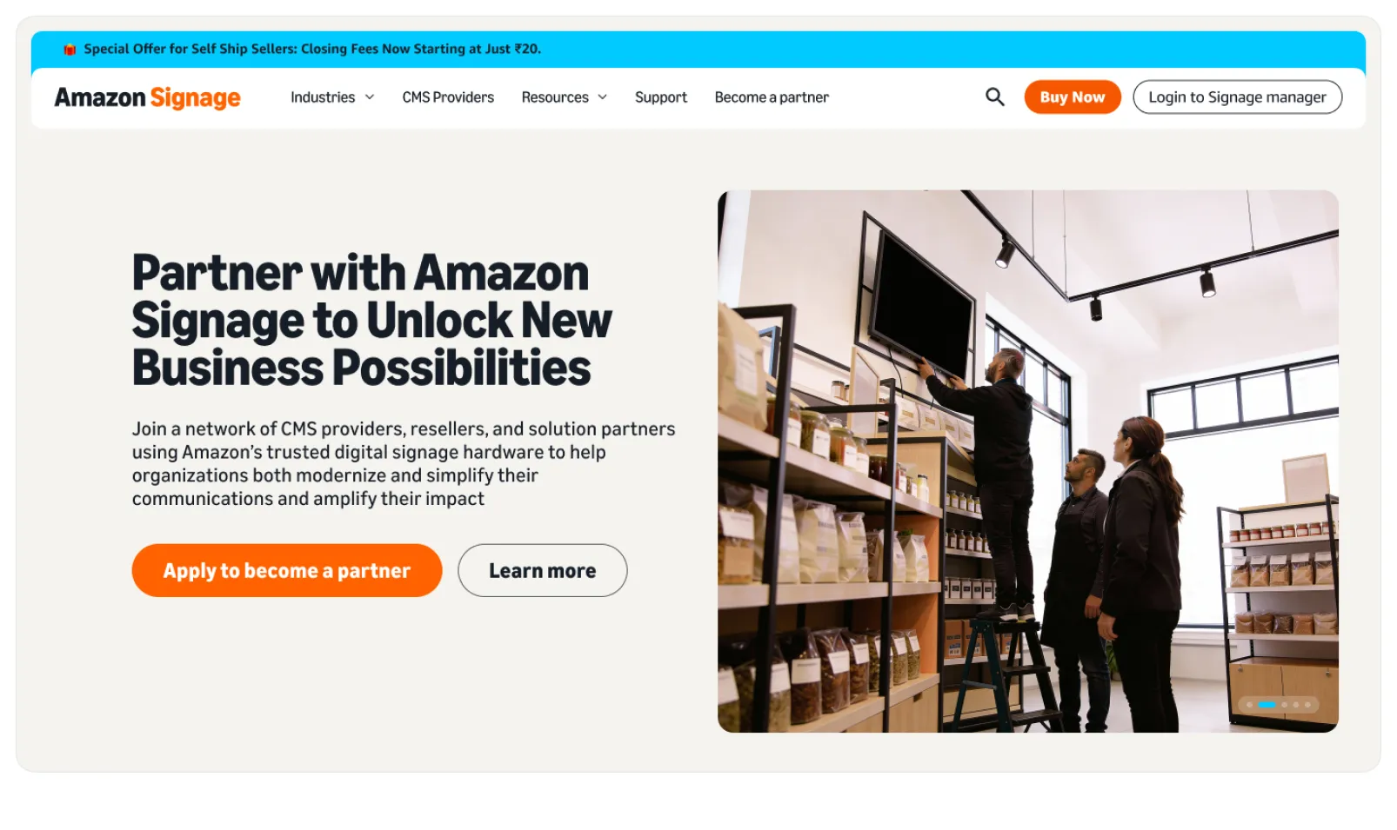Open the CMS Providers menu item
1397x830 pixels.
(x=448, y=97)
